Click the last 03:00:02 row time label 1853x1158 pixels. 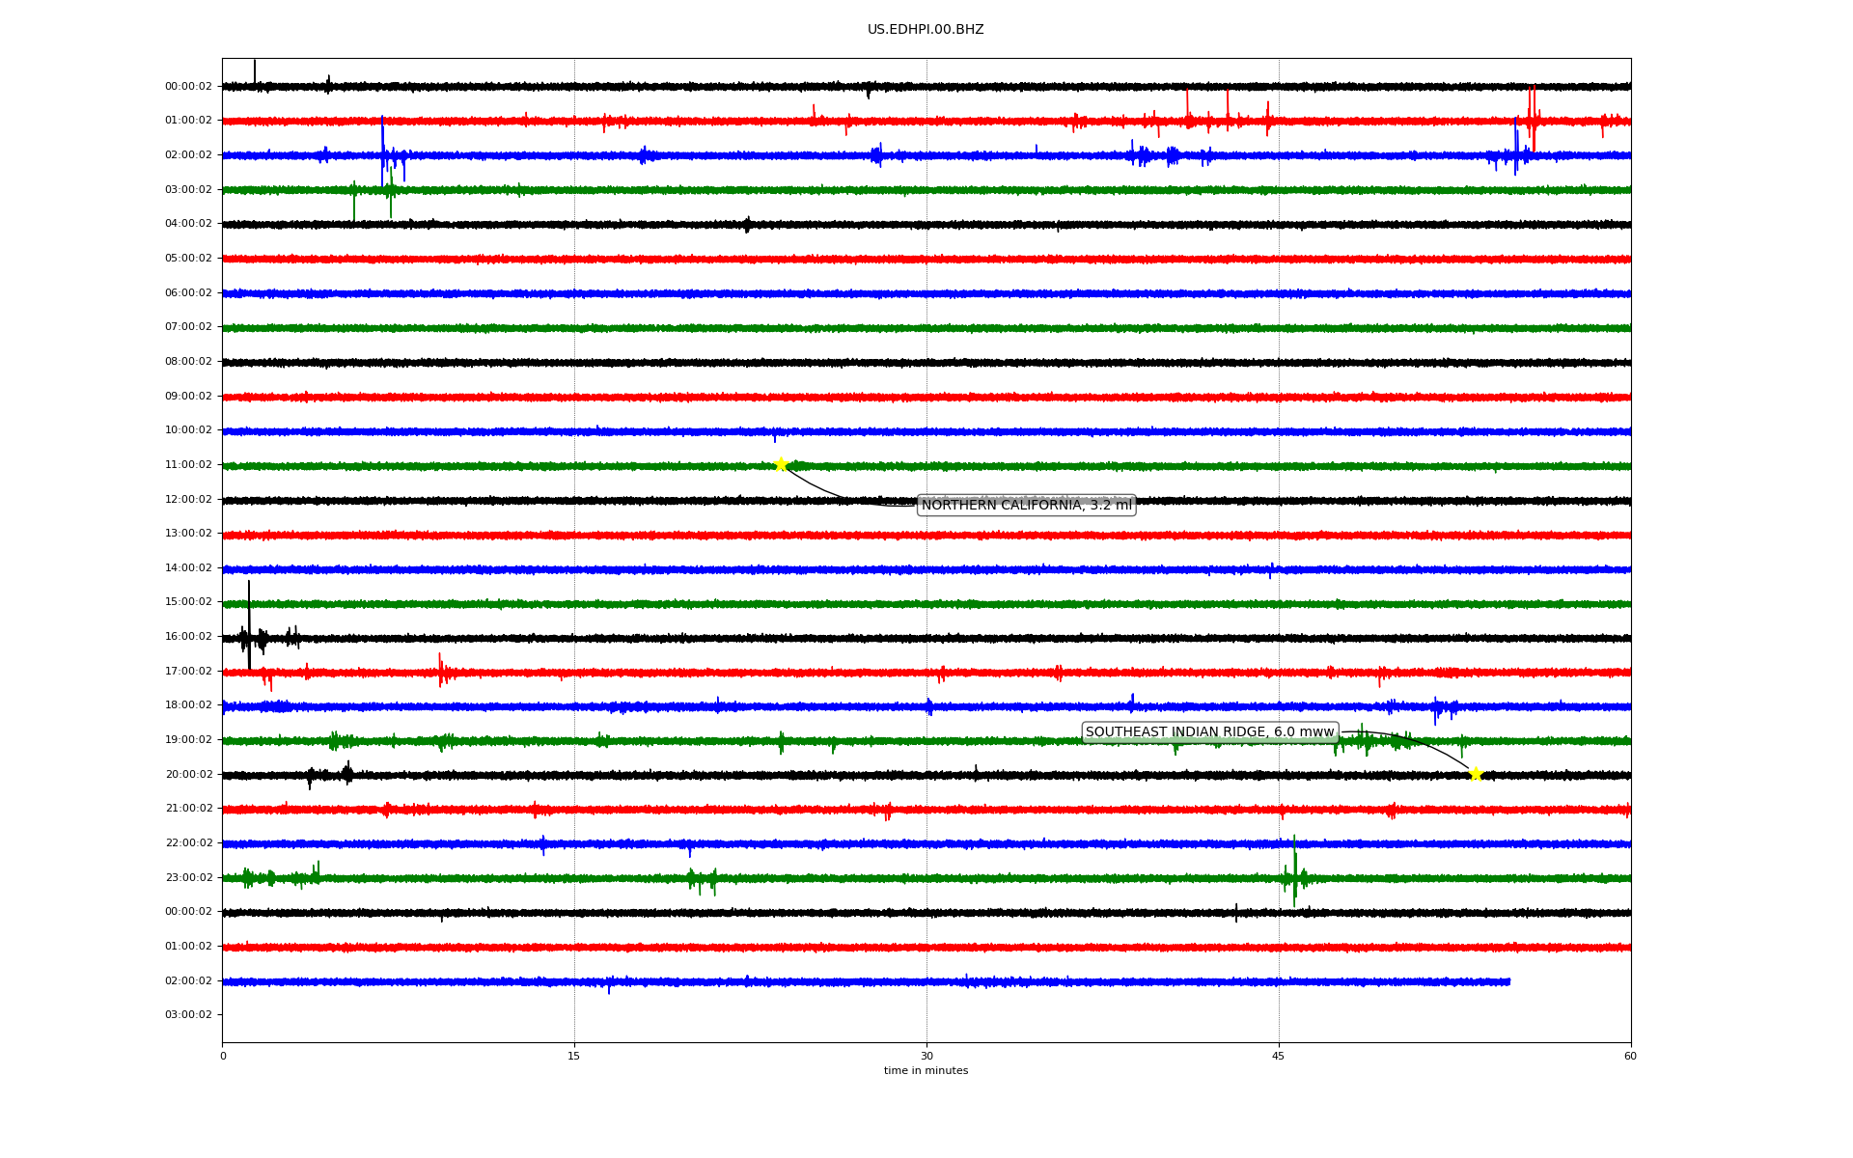pos(188,1015)
